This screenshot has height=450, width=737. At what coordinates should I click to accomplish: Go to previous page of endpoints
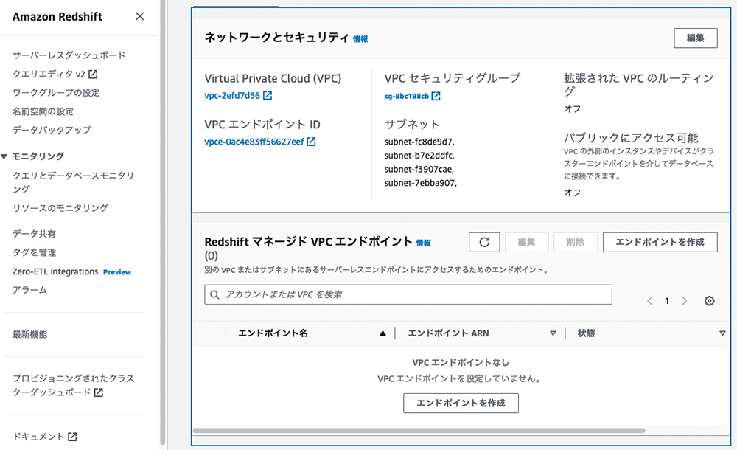(650, 301)
